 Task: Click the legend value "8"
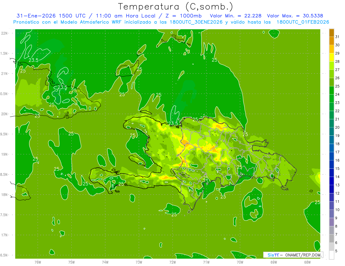tap(336, 226)
